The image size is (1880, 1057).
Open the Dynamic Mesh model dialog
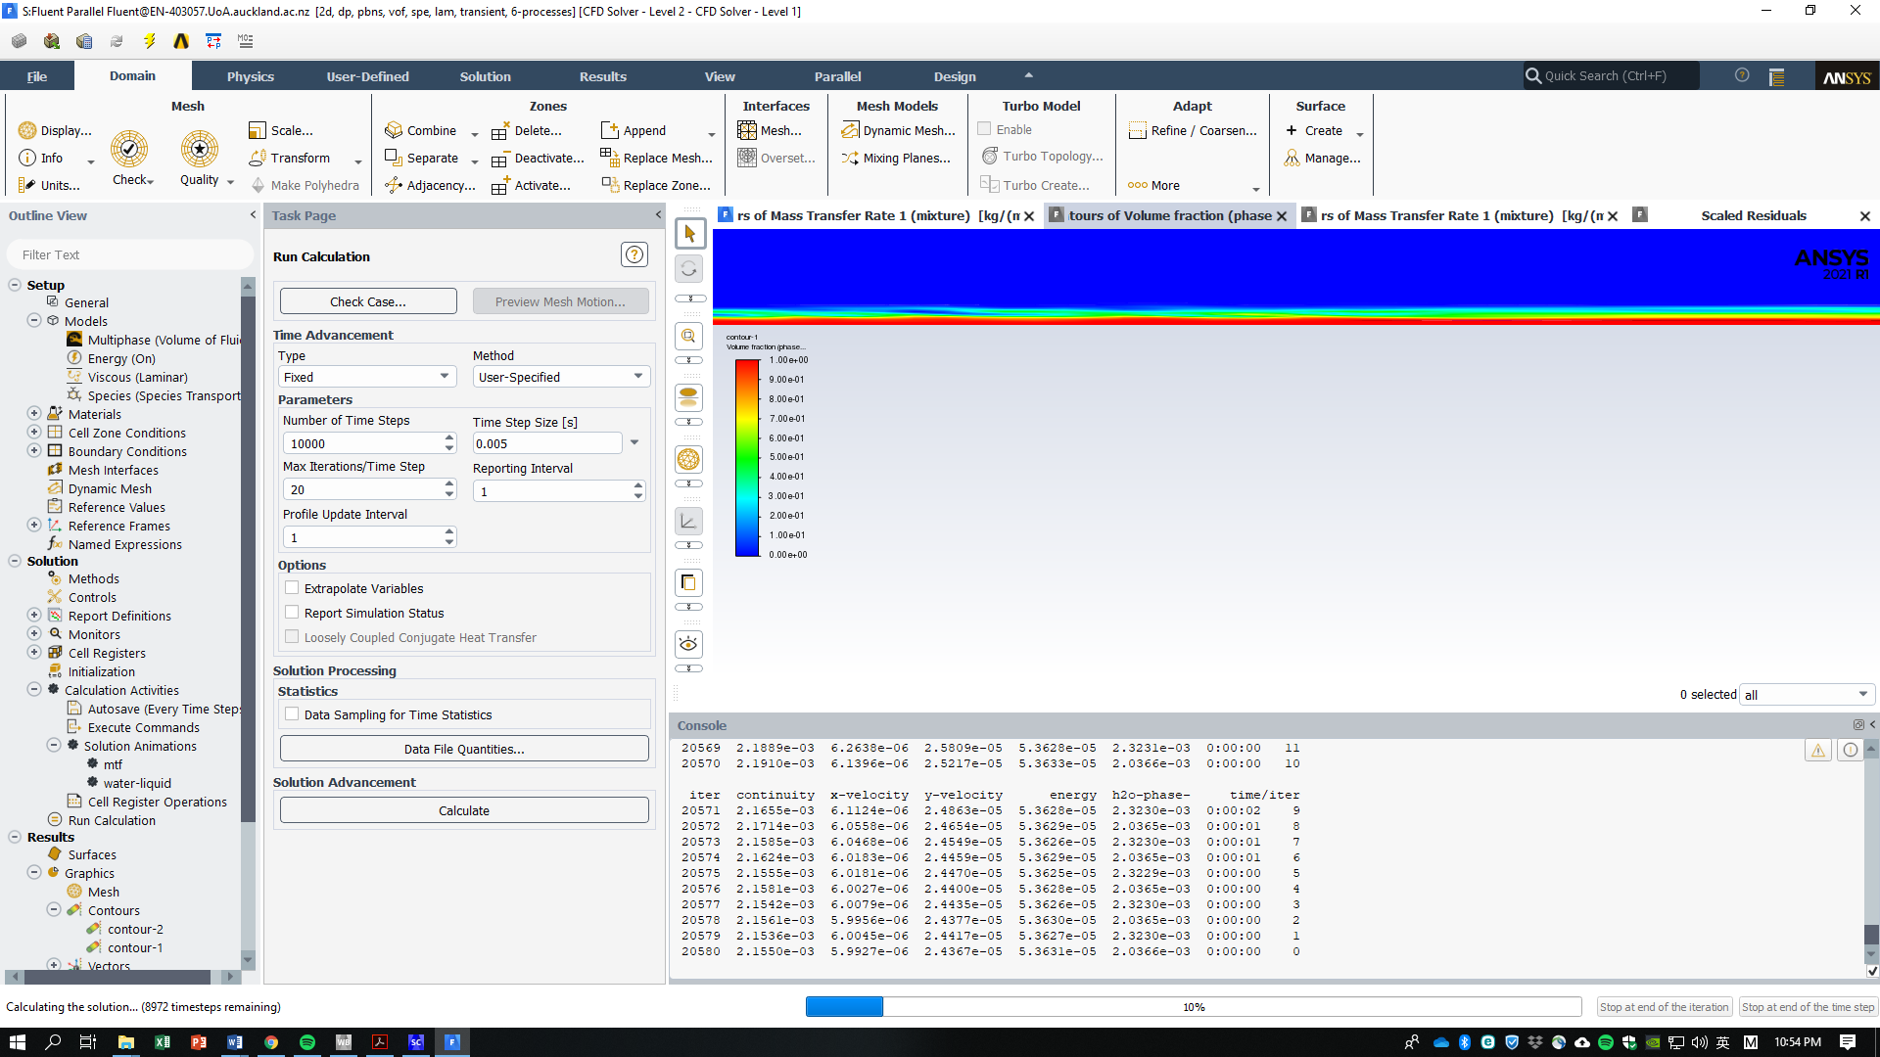click(897, 130)
